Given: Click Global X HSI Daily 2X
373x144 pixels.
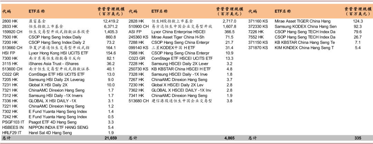Looking at the screenshot, I should [x=48, y=85].
